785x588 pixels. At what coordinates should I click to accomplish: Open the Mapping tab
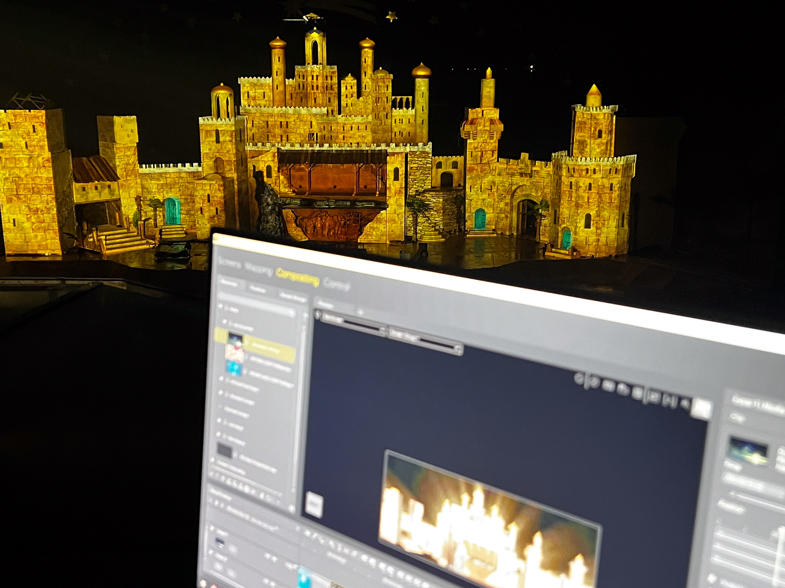point(258,268)
